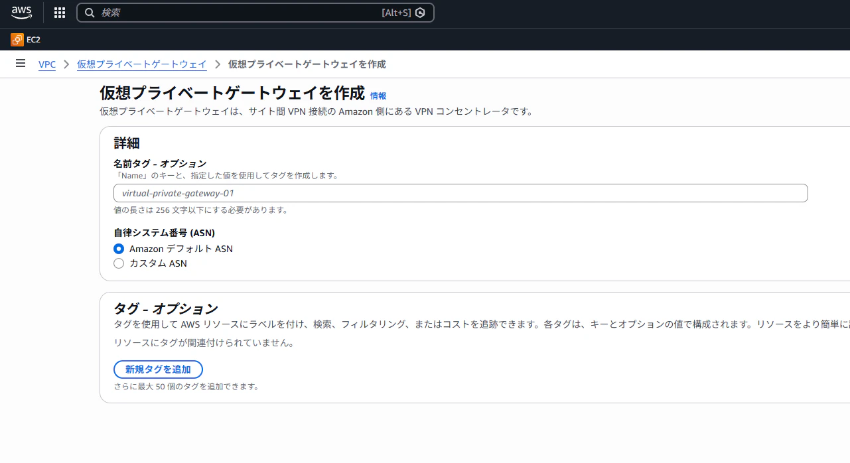Viewport: 850px width, 463px height.
Task: Click the first breadcrumb chevron after VPC
Action: (66, 64)
